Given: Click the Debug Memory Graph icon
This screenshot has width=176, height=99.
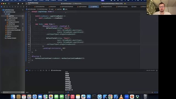Looking at the screenshot, I should pyautogui.click(x=43, y=70).
